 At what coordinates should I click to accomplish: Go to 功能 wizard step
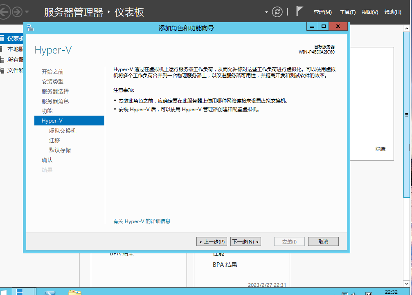[x=47, y=111]
